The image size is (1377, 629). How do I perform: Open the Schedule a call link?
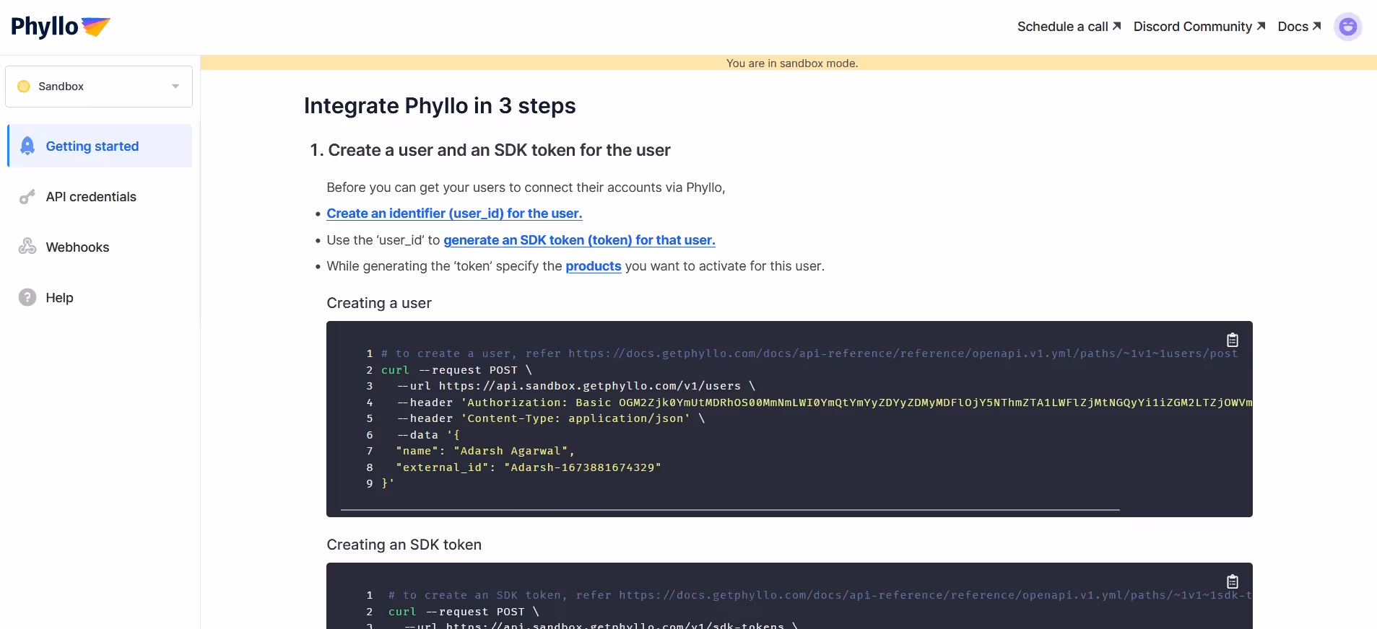[1069, 27]
